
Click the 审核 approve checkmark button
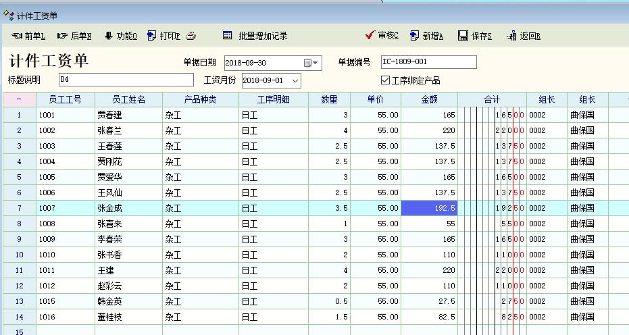tap(382, 36)
